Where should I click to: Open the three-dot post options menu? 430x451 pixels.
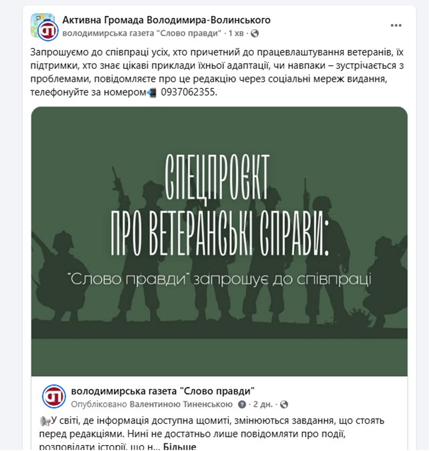(396, 26)
